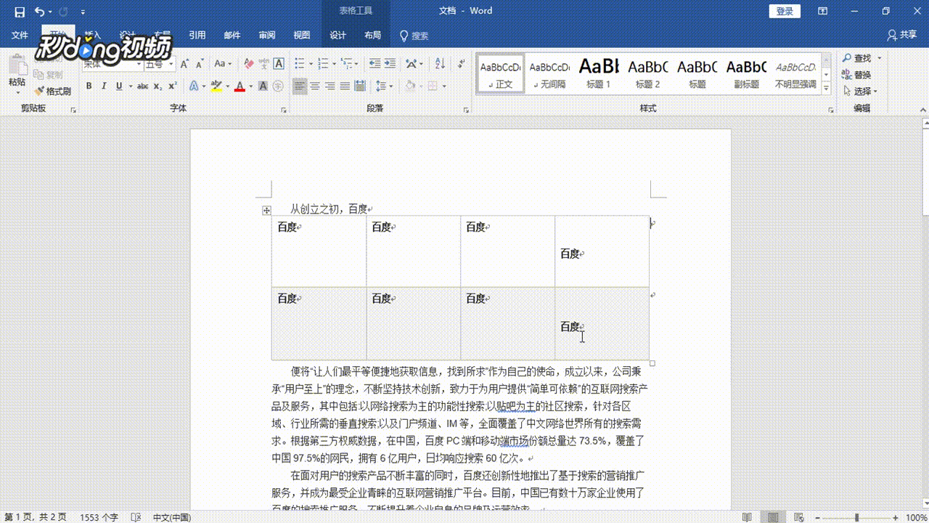Open the font size dropdown
This screenshot has height=523, width=929.
pyautogui.click(x=171, y=64)
